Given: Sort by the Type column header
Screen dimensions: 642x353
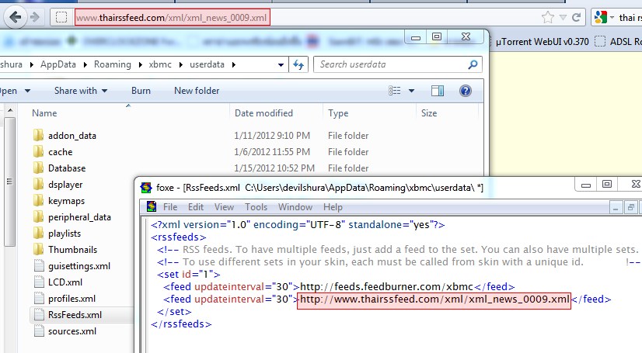Looking at the screenshot, I should pyautogui.click(x=338, y=113).
